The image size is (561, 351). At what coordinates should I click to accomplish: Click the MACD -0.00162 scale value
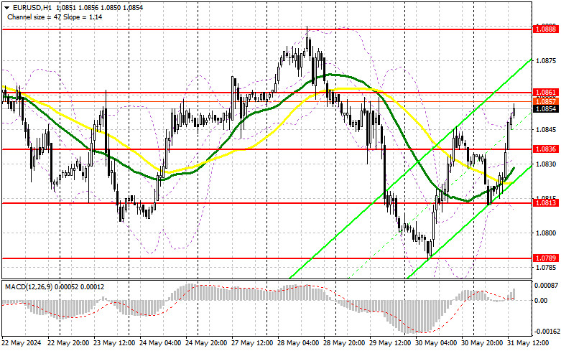coord(546,332)
